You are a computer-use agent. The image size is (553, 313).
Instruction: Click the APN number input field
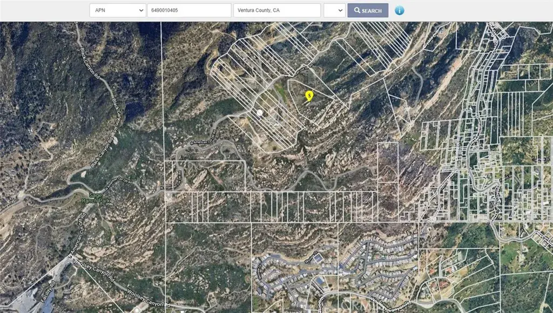(189, 10)
